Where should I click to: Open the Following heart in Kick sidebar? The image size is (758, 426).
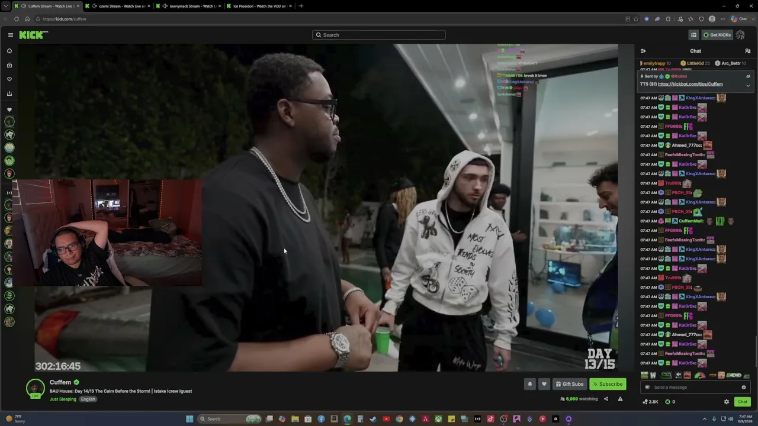pyautogui.click(x=9, y=79)
